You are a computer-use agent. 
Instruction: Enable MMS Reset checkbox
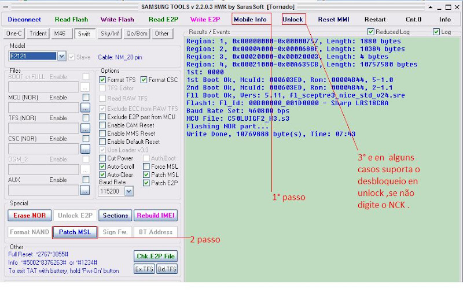[x=102, y=133]
